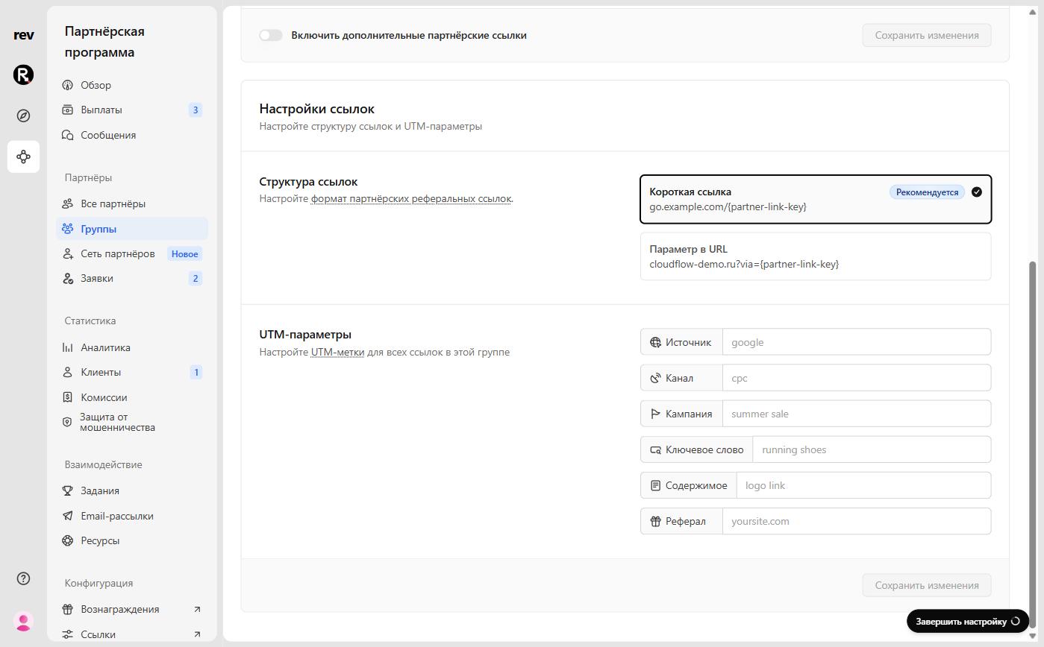Image resolution: width=1044 pixels, height=647 pixels.
Task: Click the Канал UTM medium icon
Action: (655, 378)
